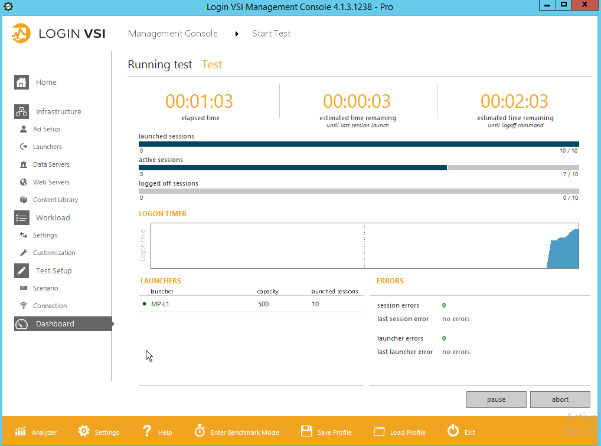Click the active sessions progress bar
Viewport: 601px width, 446px height.
[359, 167]
